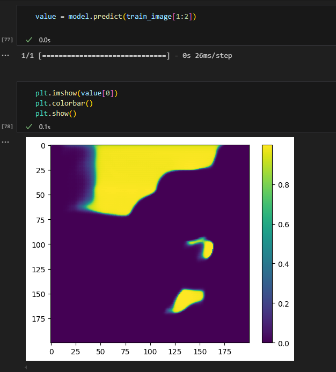This screenshot has width=336, height=372.
Task: Click the 0.1s execution time of cell 78
Action: [x=45, y=127]
